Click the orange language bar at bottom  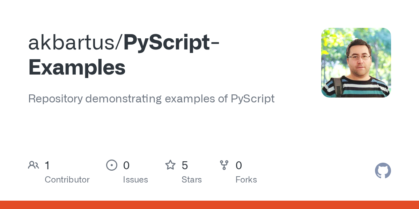click(209, 205)
